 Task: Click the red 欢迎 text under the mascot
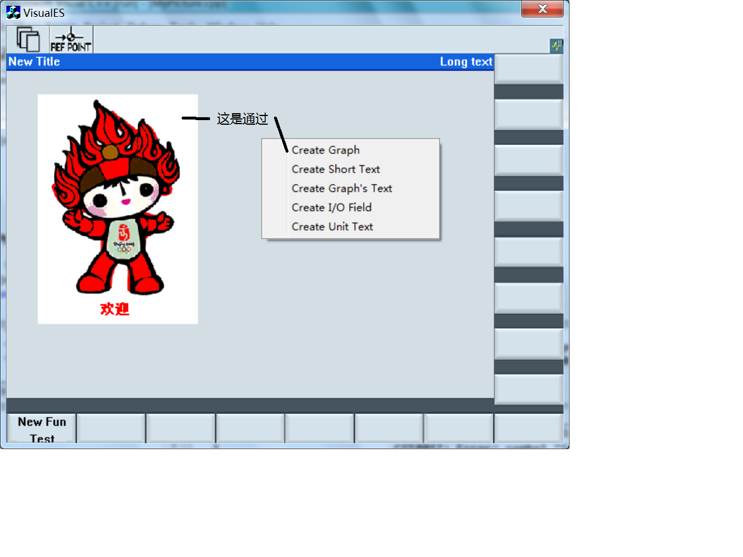point(115,309)
